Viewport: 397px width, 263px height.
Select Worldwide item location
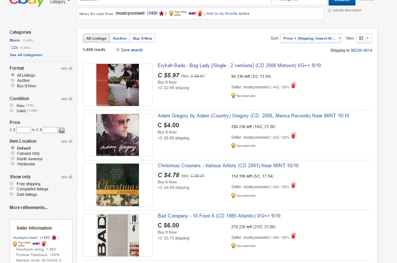12,164
